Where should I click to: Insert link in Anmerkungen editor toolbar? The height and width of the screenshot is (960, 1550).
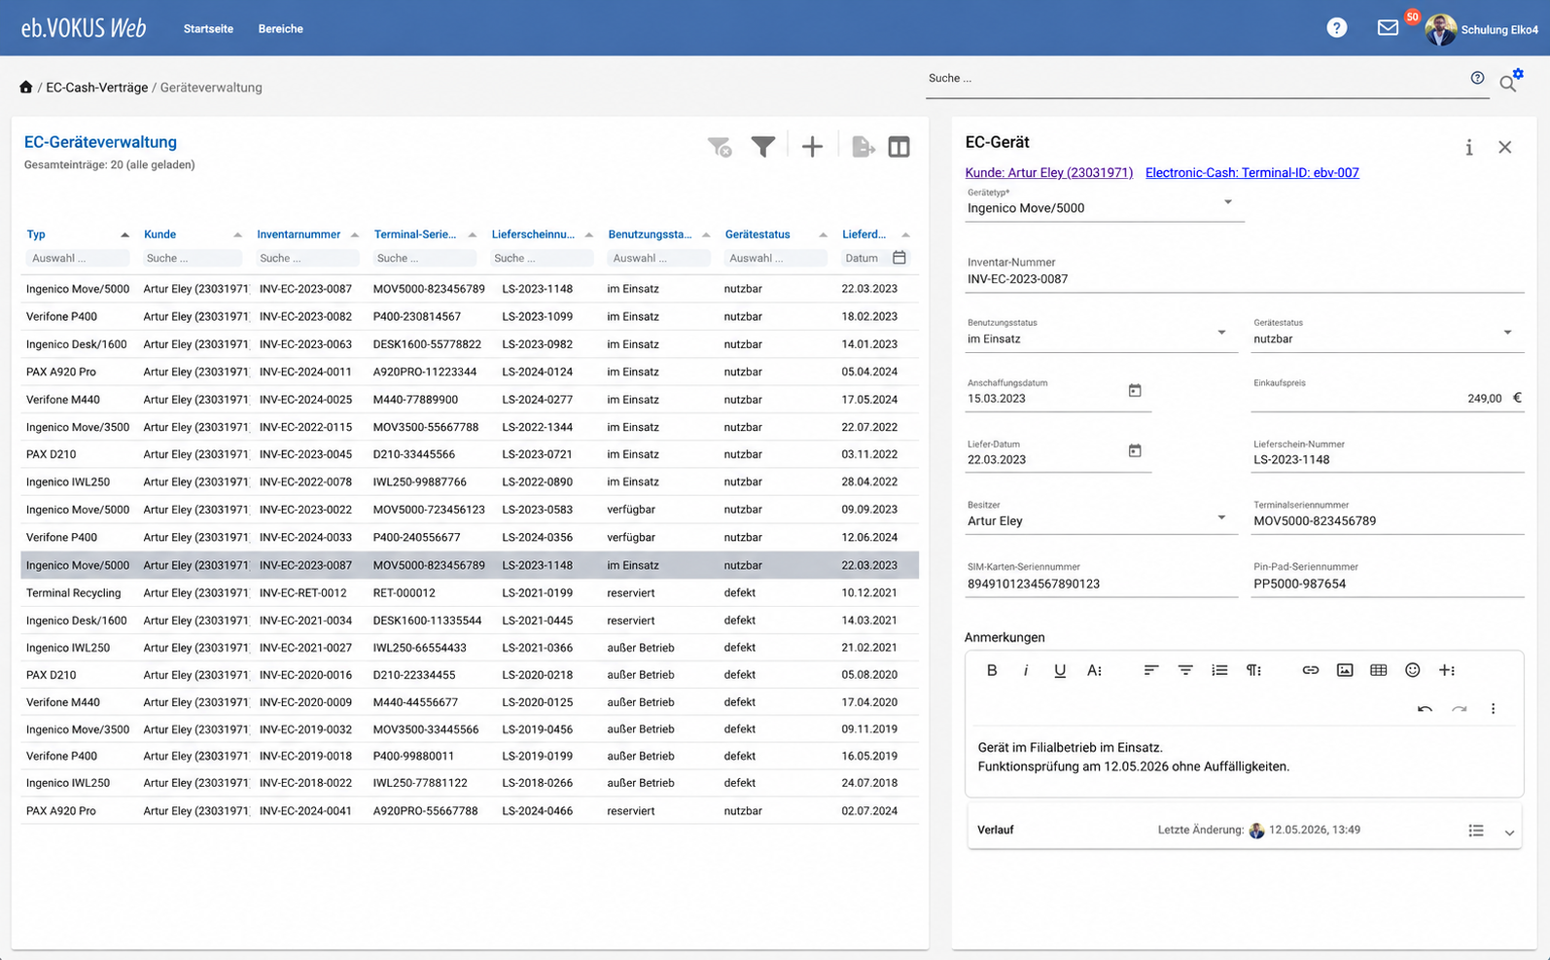click(1311, 670)
